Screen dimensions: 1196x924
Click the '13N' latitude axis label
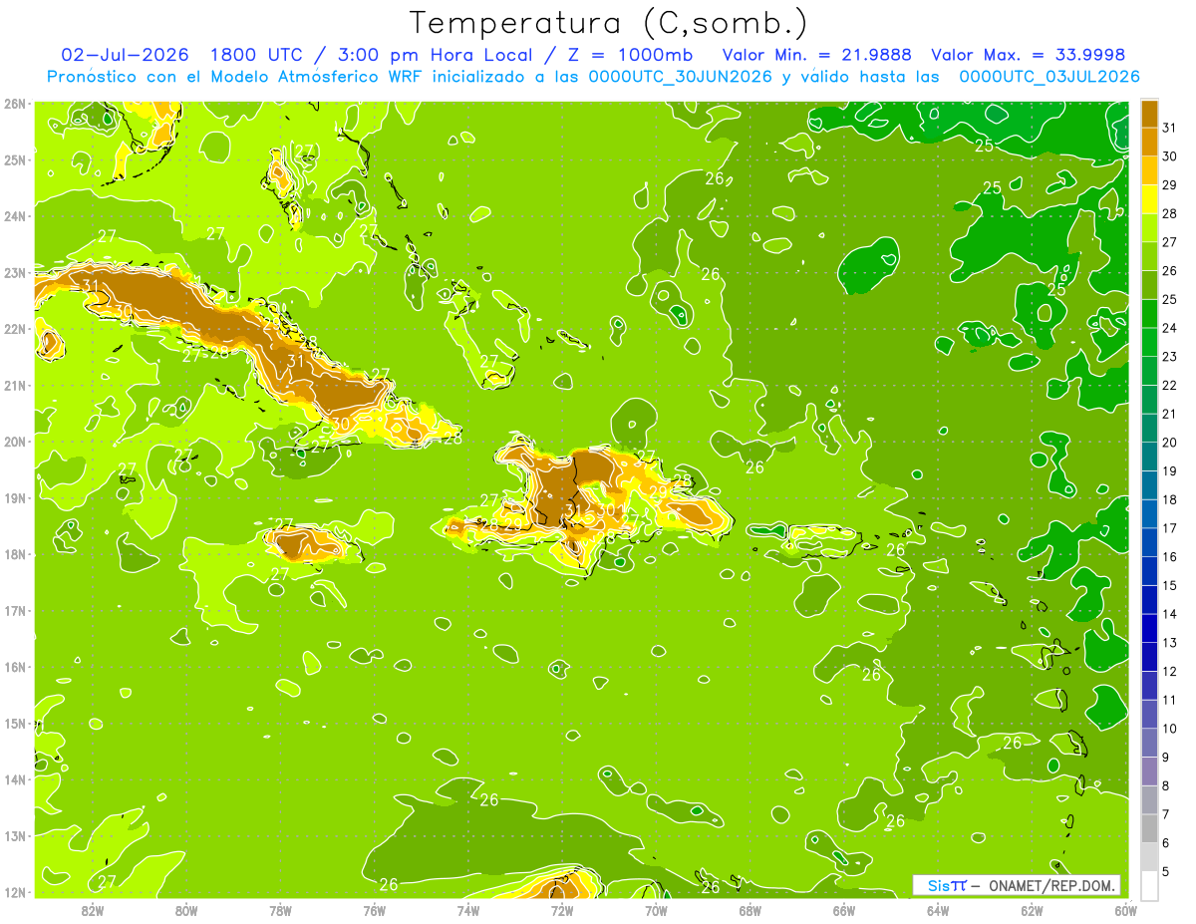pyautogui.click(x=15, y=835)
